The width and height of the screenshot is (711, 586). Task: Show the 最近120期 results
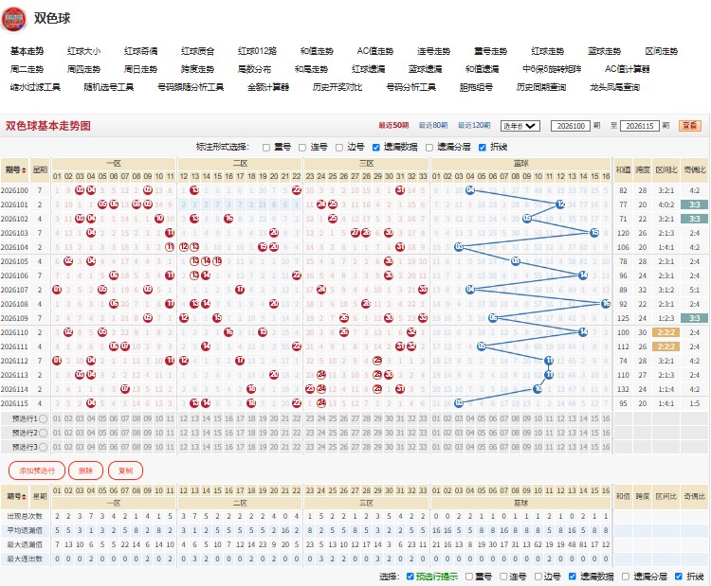474,126
